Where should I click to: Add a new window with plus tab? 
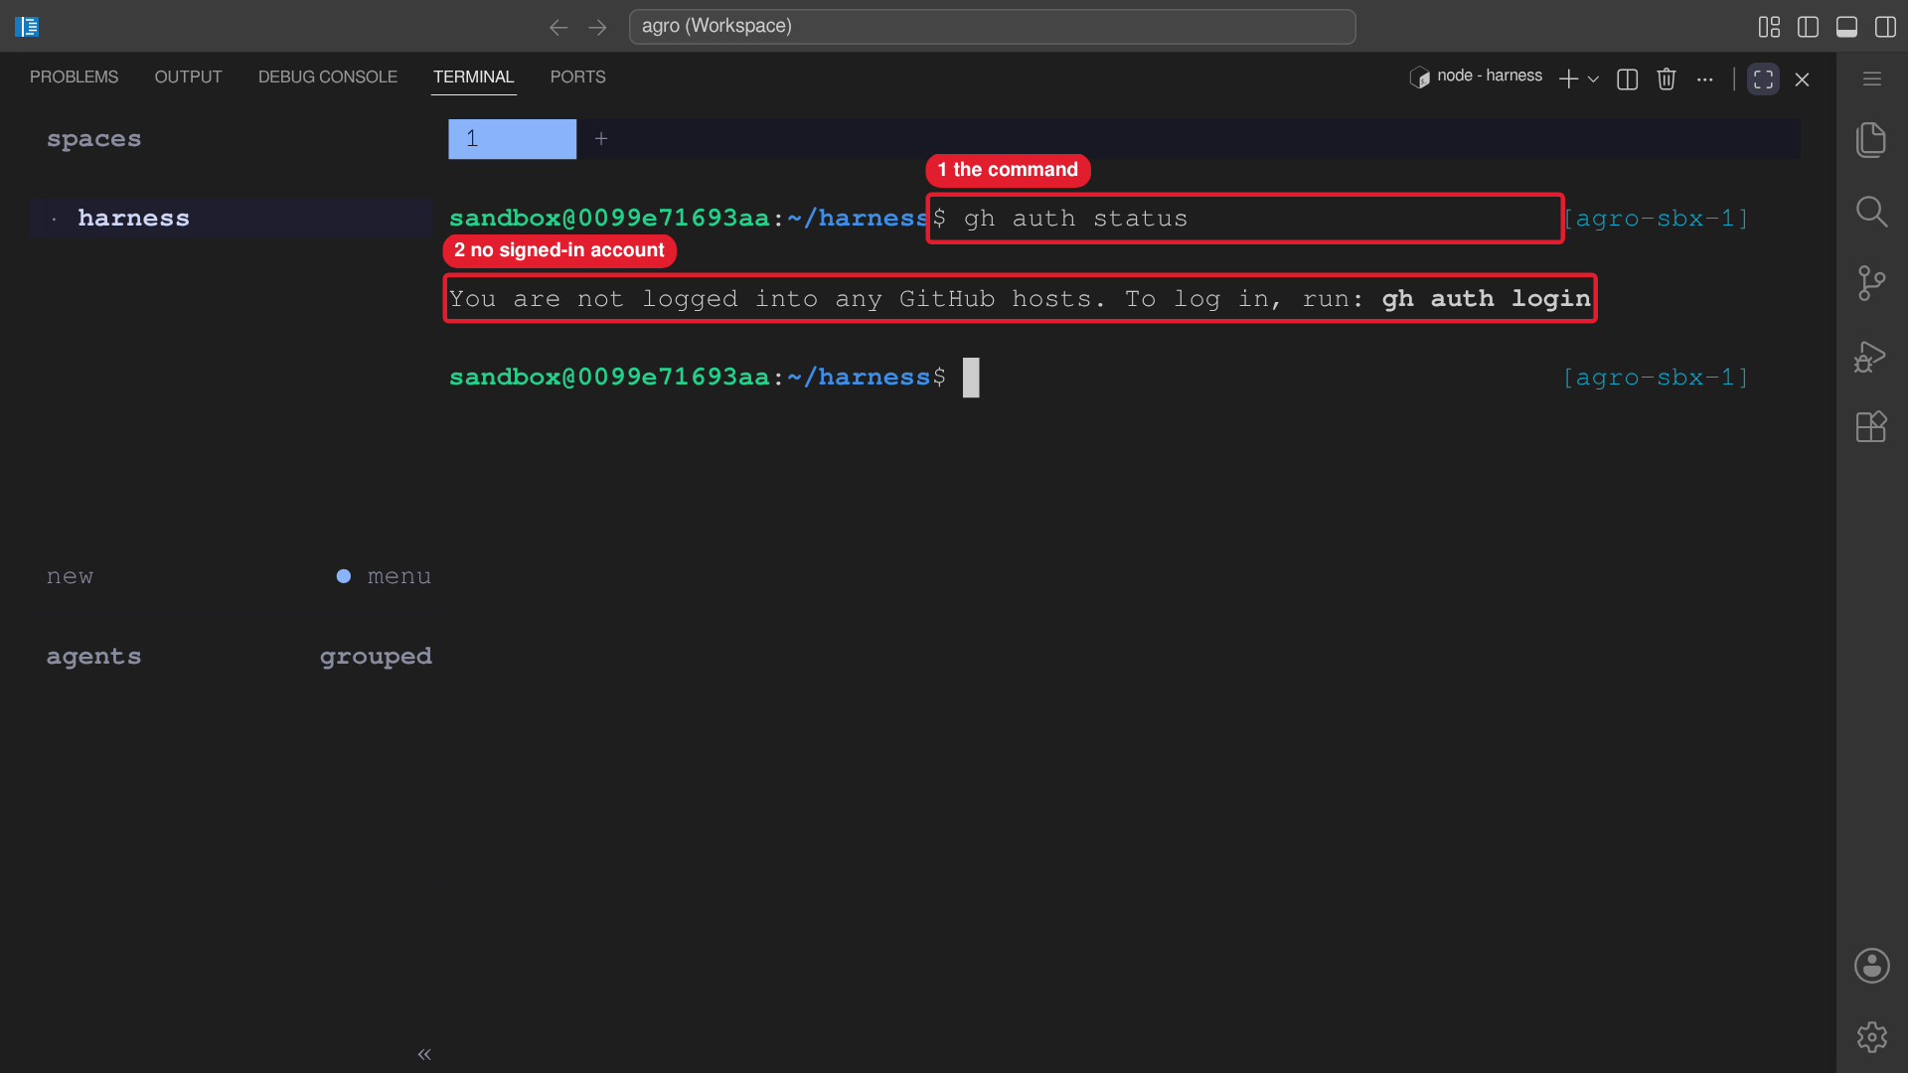tap(601, 139)
